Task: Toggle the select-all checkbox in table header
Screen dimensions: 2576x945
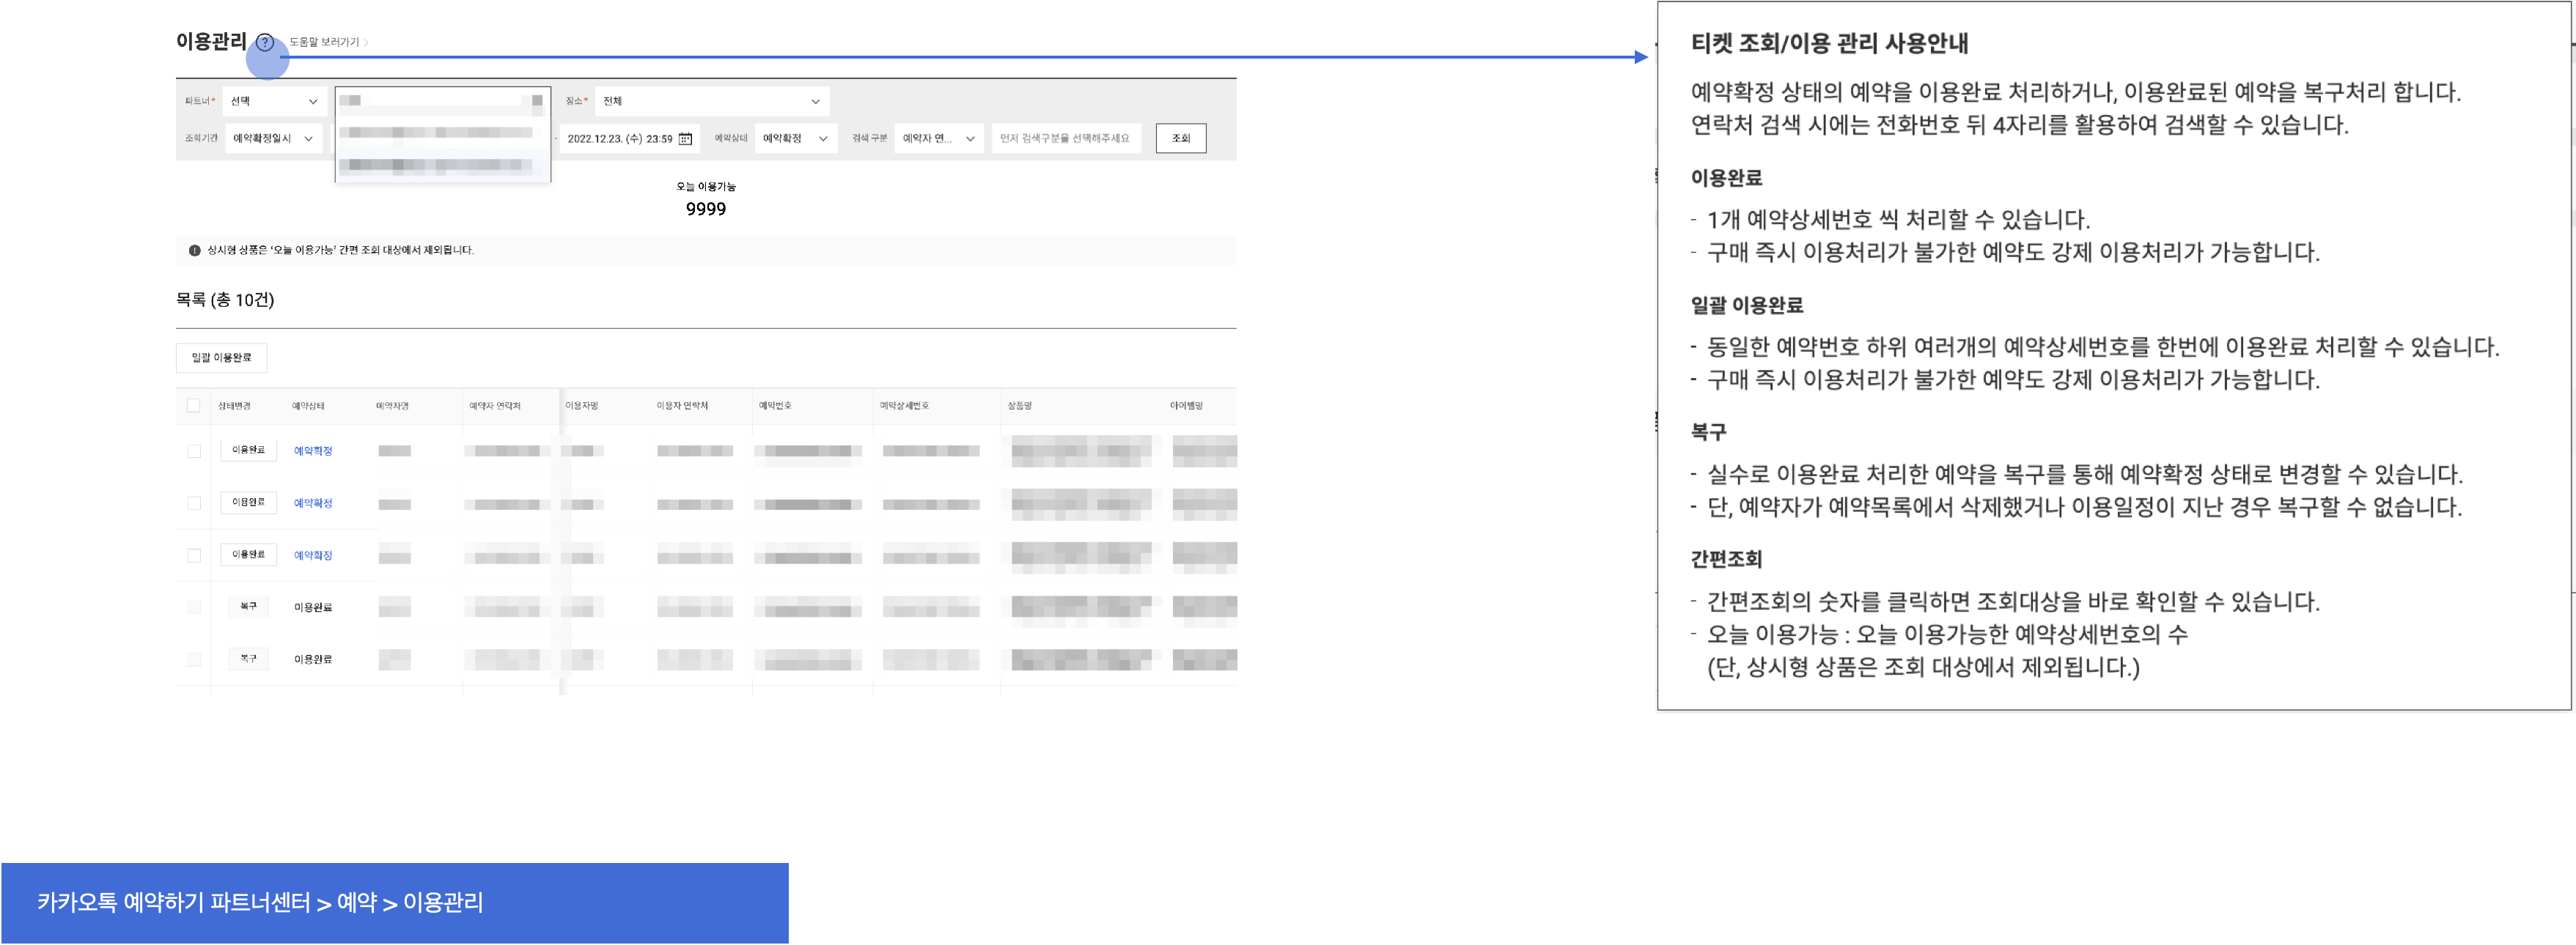Action: [x=194, y=406]
